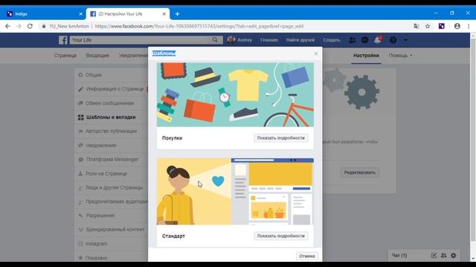Open the help question mark icon
The width and height of the screenshot is (476, 267).
point(393,40)
